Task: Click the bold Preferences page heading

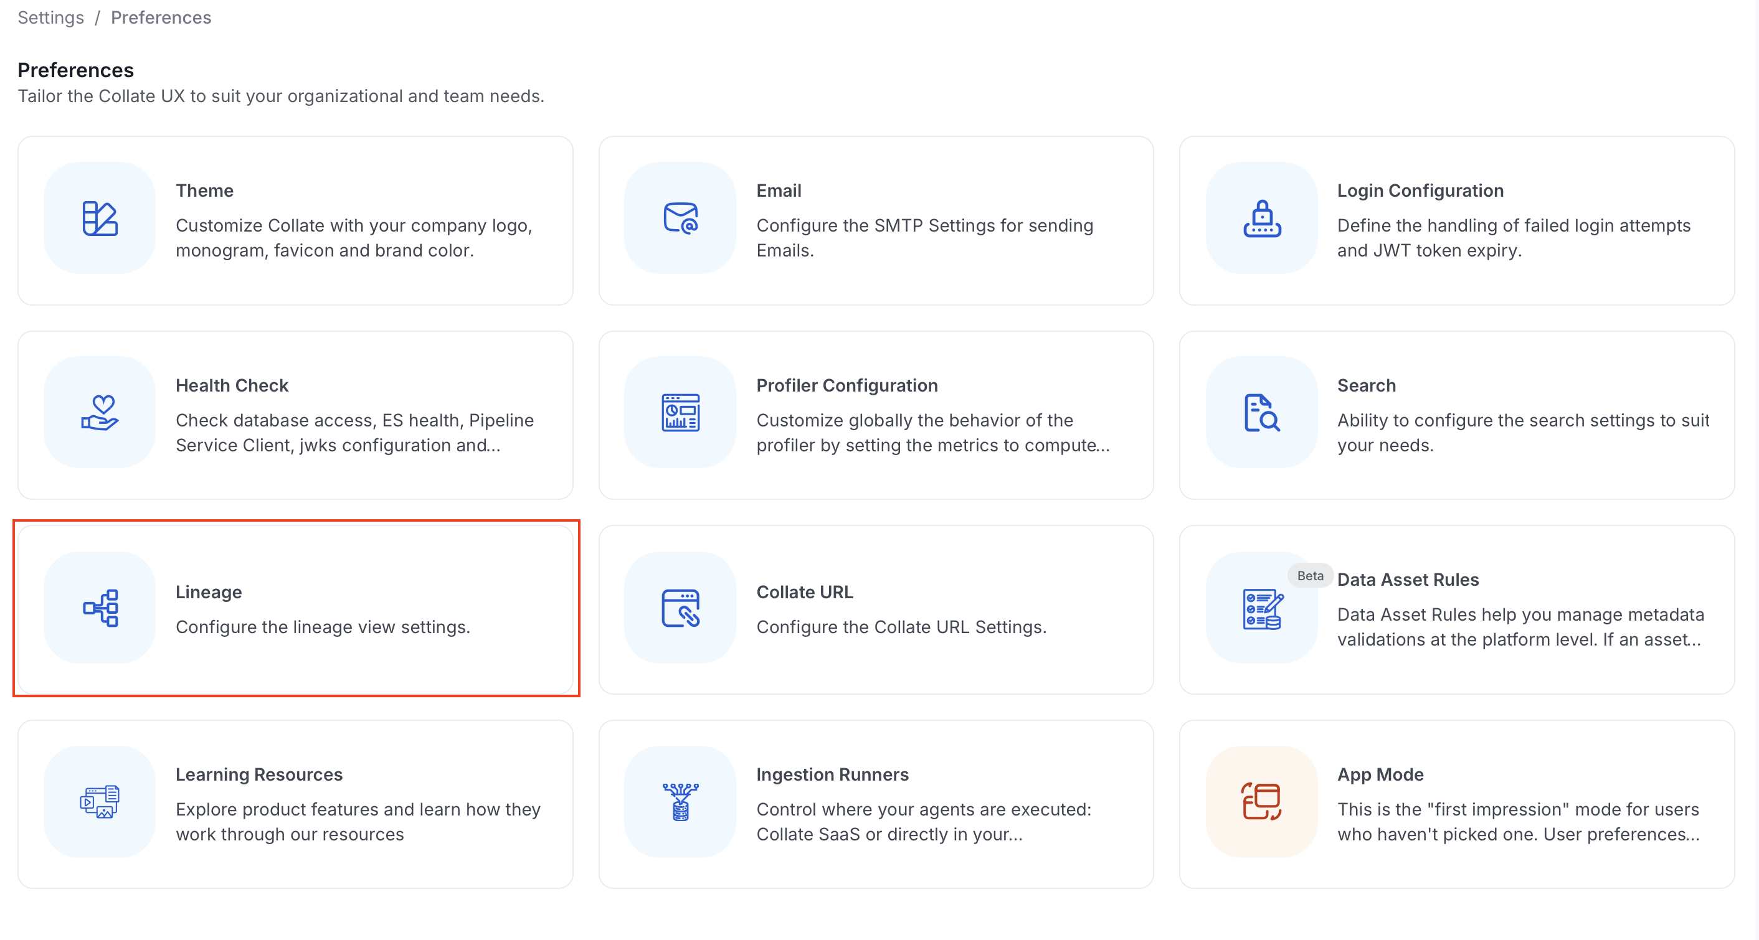Action: pyautogui.click(x=76, y=70)
